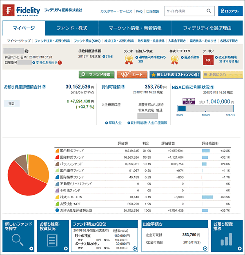
Task: Click help icon beside NISA口座ご利用状況
Action: (212, 87)
